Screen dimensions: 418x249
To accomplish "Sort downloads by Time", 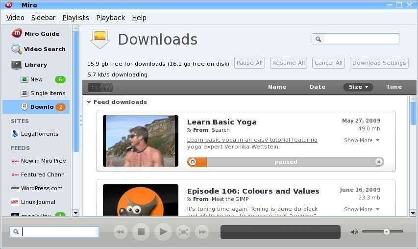I will (x=394, y=87).
